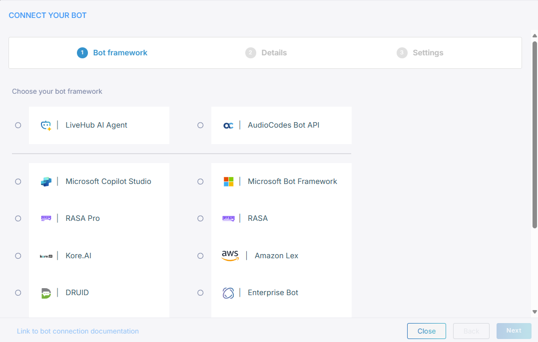Click the Kore.AI logo icon
This screenshot has height=342, width=538.
click(46, 256)
